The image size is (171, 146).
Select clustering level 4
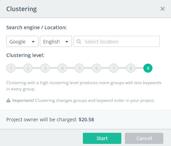pyautogui.click(x=62, y=68)
